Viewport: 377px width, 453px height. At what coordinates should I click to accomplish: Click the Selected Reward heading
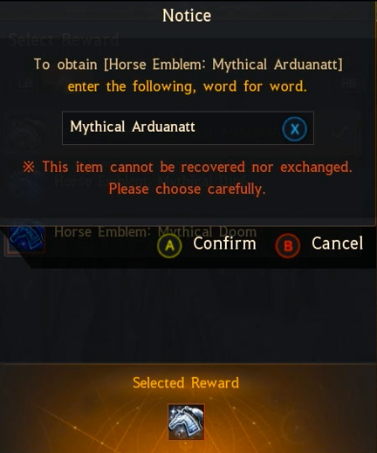[x=186, y=382]
